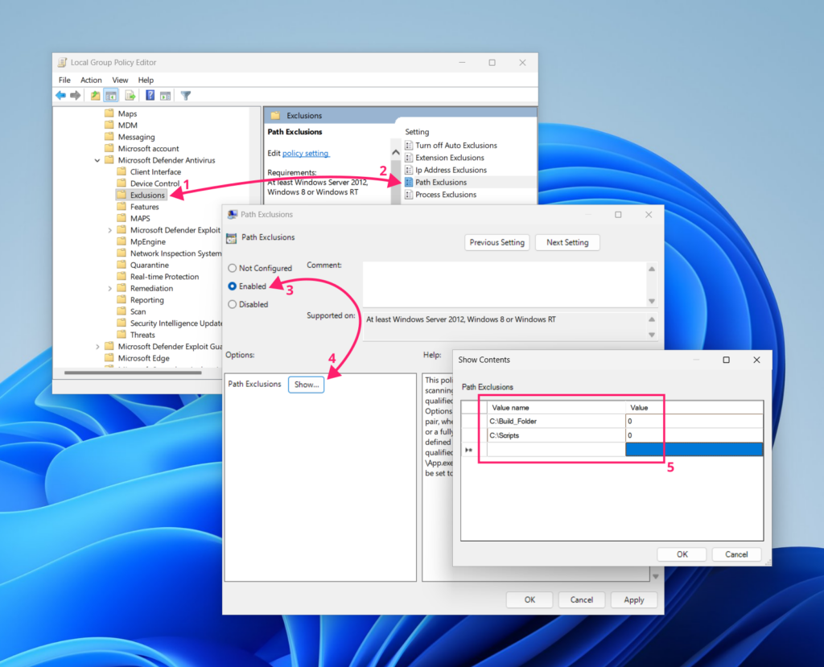Click the Setting column header
The width and height of the screenshot is (824, 667).
click(417, 131)
